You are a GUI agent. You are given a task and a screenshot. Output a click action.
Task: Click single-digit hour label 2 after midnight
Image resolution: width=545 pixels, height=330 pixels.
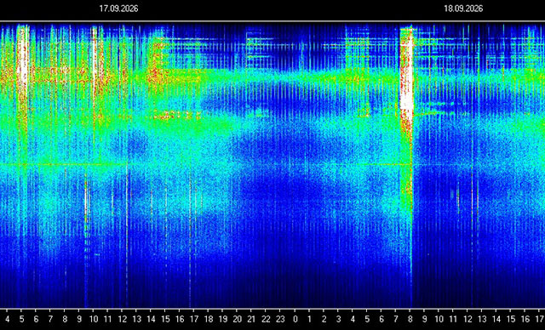[324, 319]
